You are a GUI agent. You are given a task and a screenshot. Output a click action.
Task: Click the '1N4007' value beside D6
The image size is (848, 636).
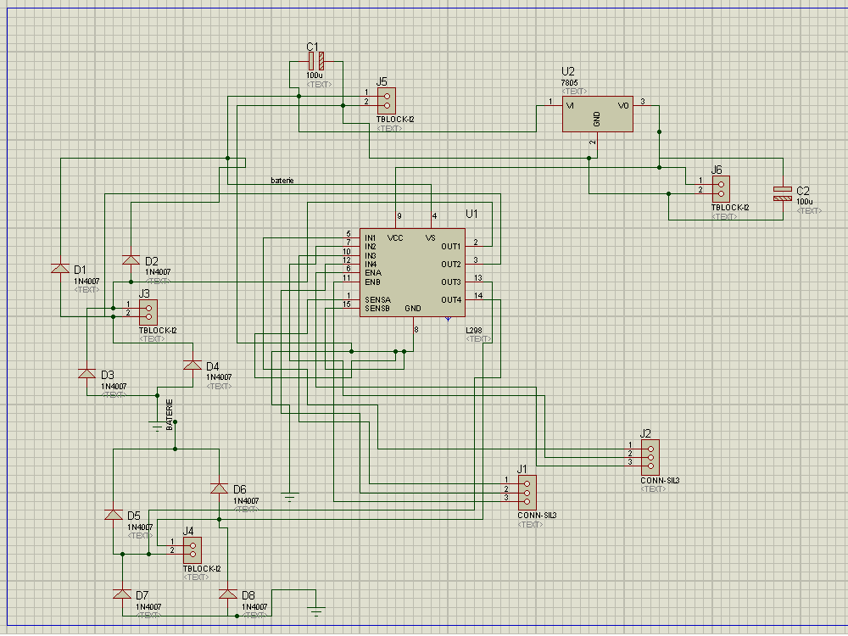[246, 501]
